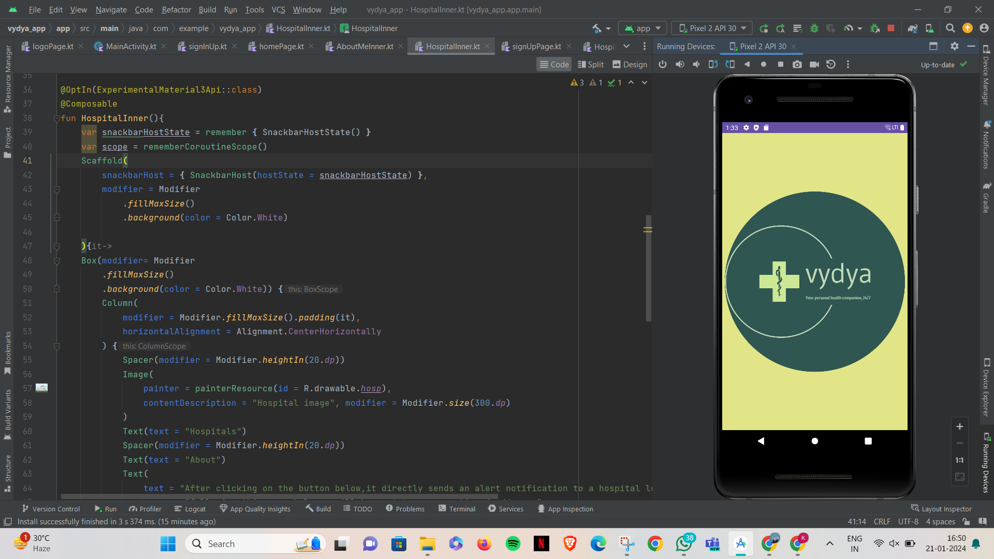Viewport: 994px width, 559px height.
Task: Click the hosp image gutter thumbnail
Action: 42,388
